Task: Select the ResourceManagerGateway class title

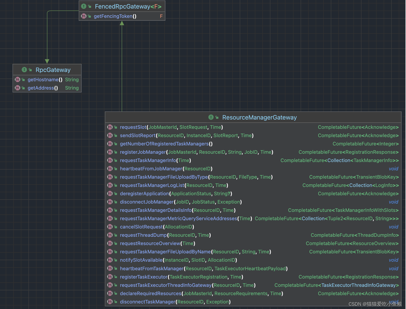Action: point(260,118)
